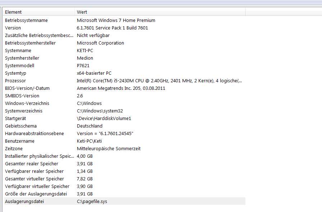Click the Mitteleuropäische Sommerzeit value

(109, 149)
